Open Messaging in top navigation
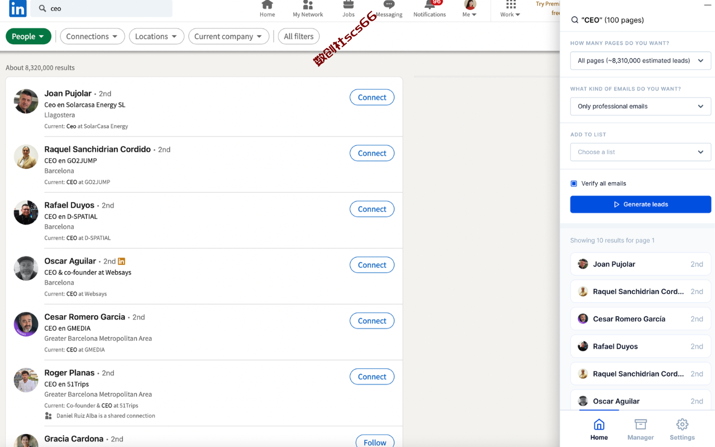Viewport: 715px width, 447px height. tap(389, 9)
